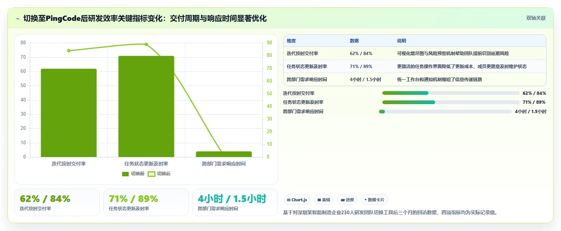The width and height of the screenshot is (561, 231).
Task: Click the chart title mentioning PingCode
Action: [x=145, y=18]
